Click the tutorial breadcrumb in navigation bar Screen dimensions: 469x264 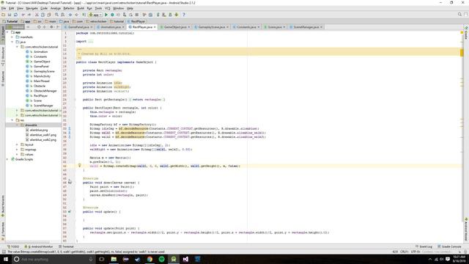click(117, 21)
